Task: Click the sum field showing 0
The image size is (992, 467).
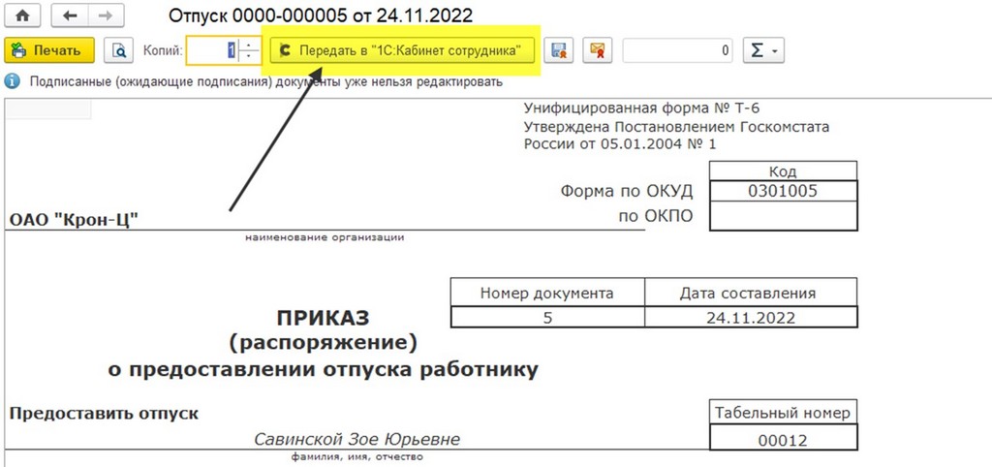Action: click(x=677, y=50)
